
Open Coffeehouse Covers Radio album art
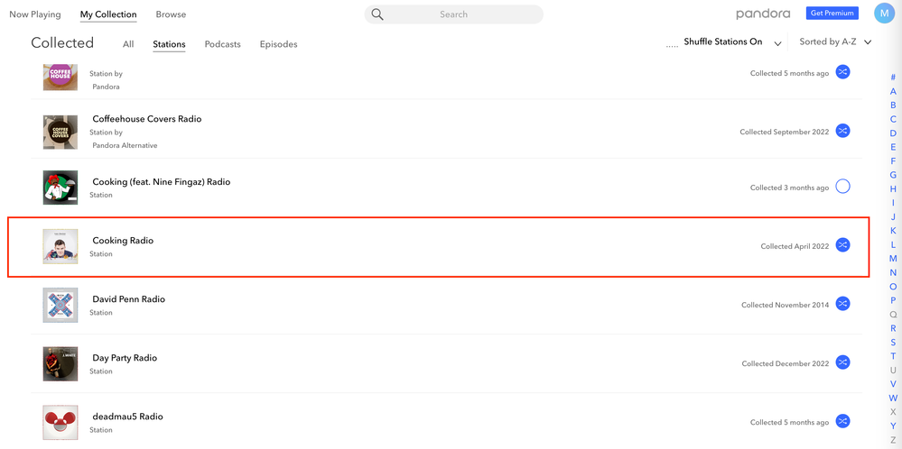(x=60, y=132)
